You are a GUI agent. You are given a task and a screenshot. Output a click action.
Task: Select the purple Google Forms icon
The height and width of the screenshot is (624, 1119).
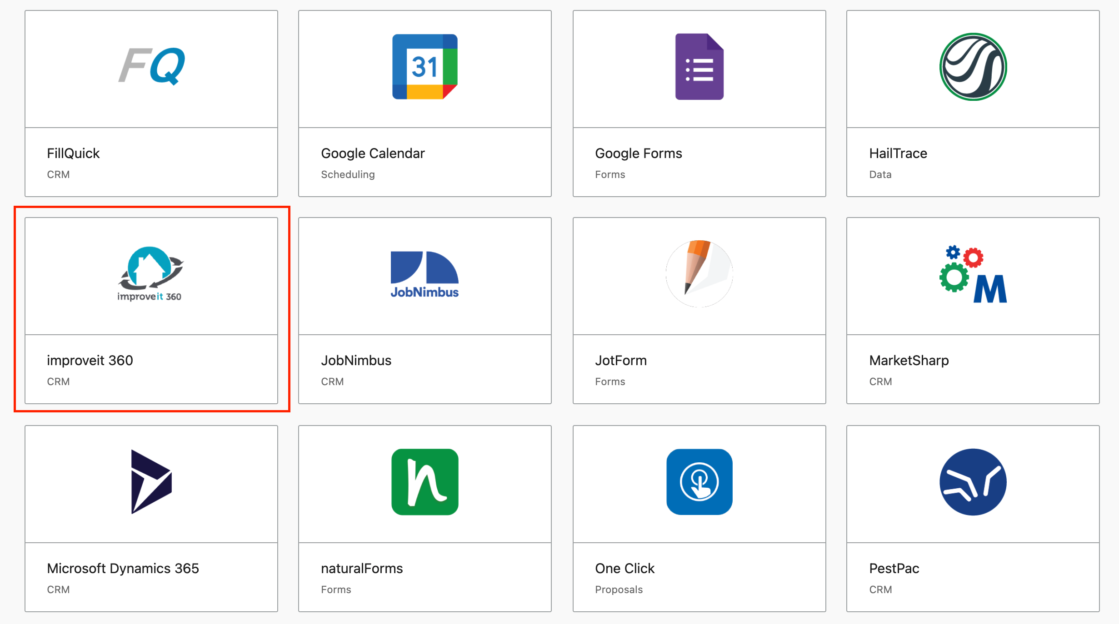(x=699, y=67)
